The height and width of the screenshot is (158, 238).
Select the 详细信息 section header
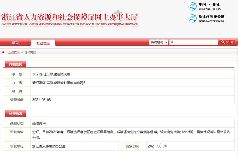[x=16, y=64]
